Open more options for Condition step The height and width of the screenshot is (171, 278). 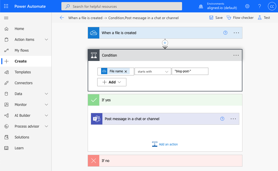236,55
